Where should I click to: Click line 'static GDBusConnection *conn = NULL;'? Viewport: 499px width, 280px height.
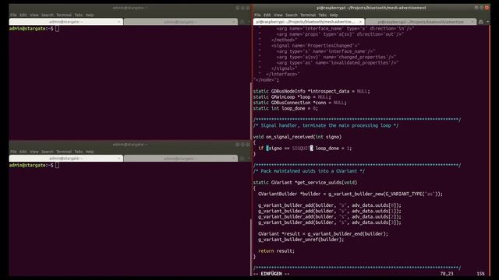pyautogui.click(x=299, y=103)
